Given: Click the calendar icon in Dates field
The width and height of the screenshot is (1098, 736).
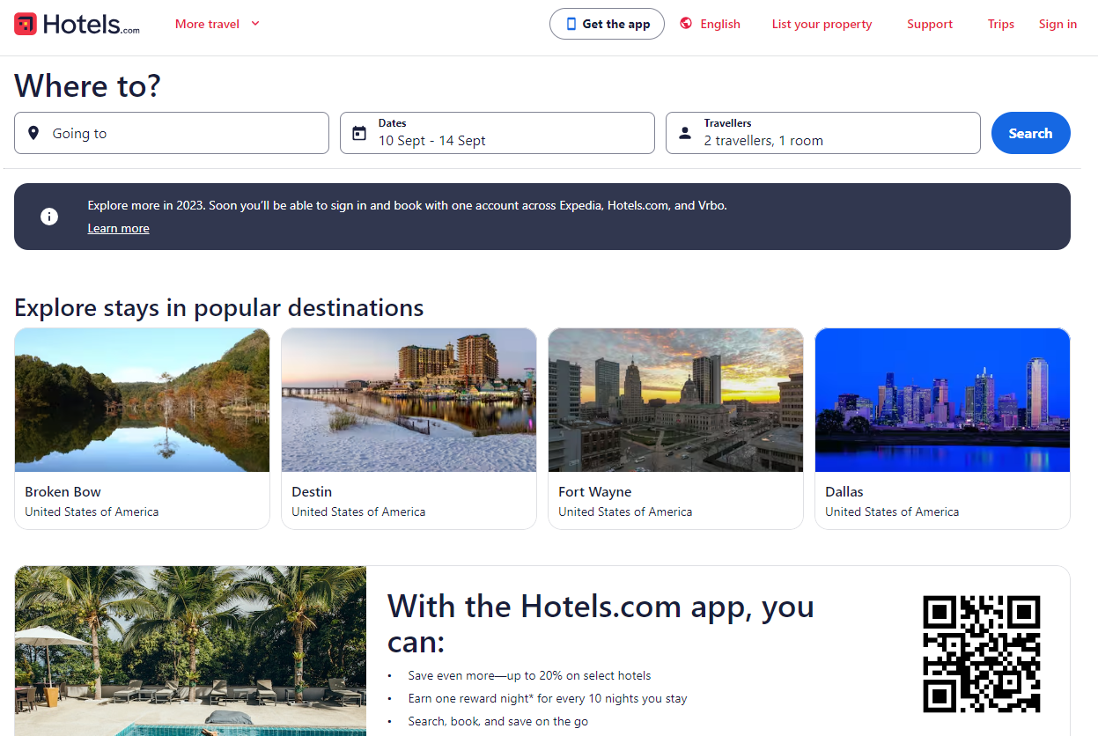Looking at the screenshot, I should click(359, 133).
